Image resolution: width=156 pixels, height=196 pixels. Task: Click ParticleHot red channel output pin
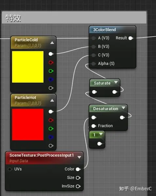pyautogui.click(x=51, y=120)
